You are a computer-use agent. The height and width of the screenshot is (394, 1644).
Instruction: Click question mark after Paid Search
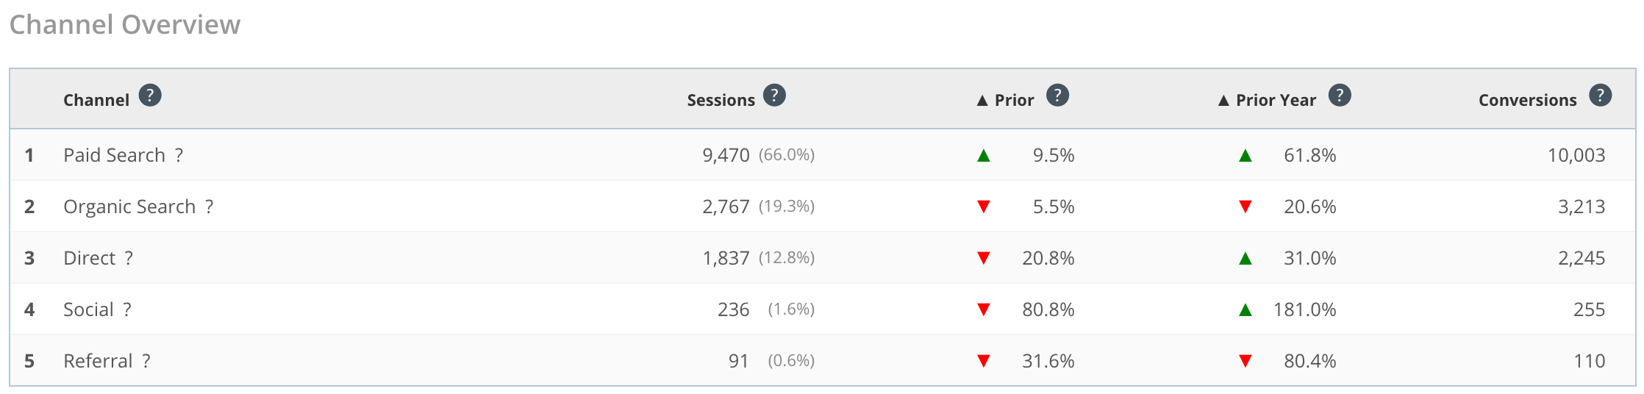tap(179, 155)
